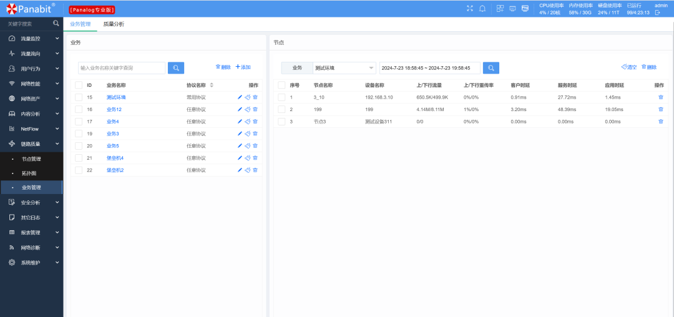Open the 测试环境 business link

tap(116, 97)
